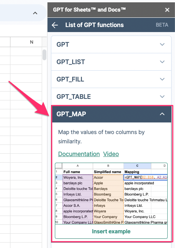Click the spreadsheet vertical scrollbar thumb
Image resolution: width=175 pixels, height=248 pixels.
coord(44,55)
